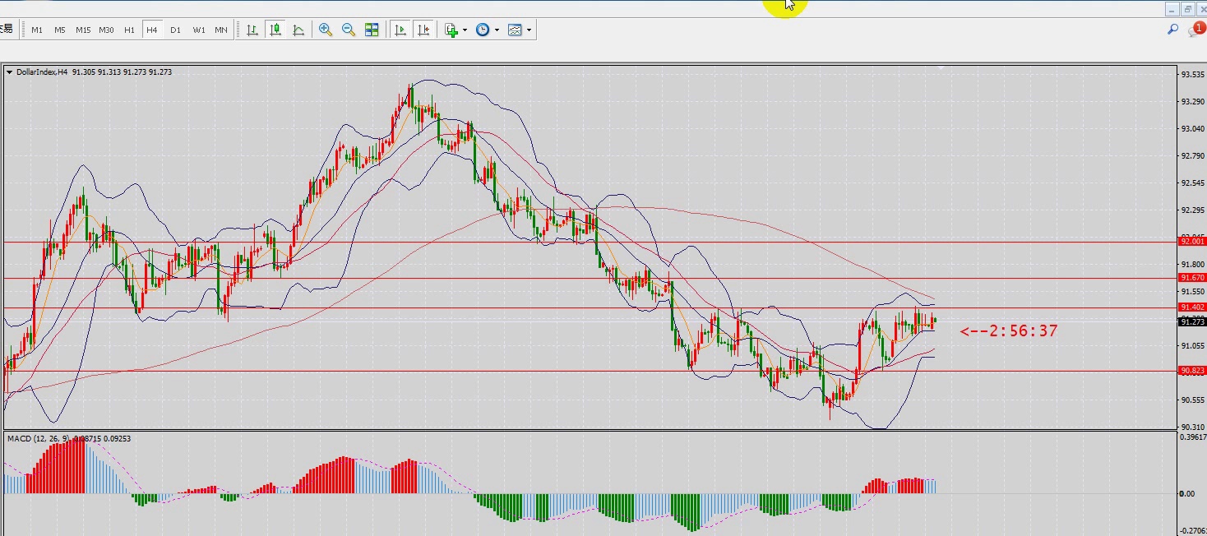1207x536 pixels.
Task: Enable the M15 timeframe
Action: pyautogui.click(x=83, y=30)
